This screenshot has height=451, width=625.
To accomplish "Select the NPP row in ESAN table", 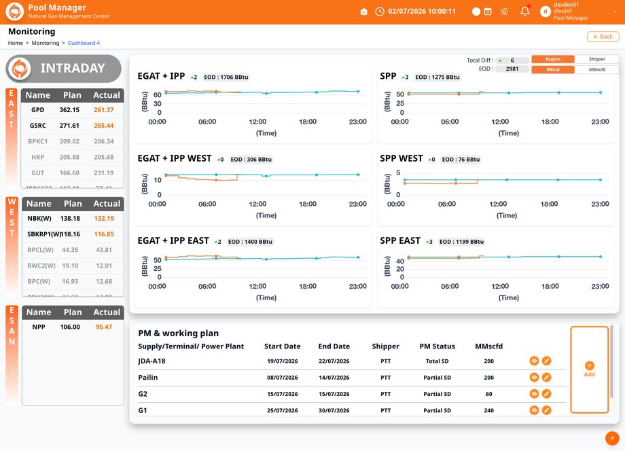I will (x=73, y=327).
